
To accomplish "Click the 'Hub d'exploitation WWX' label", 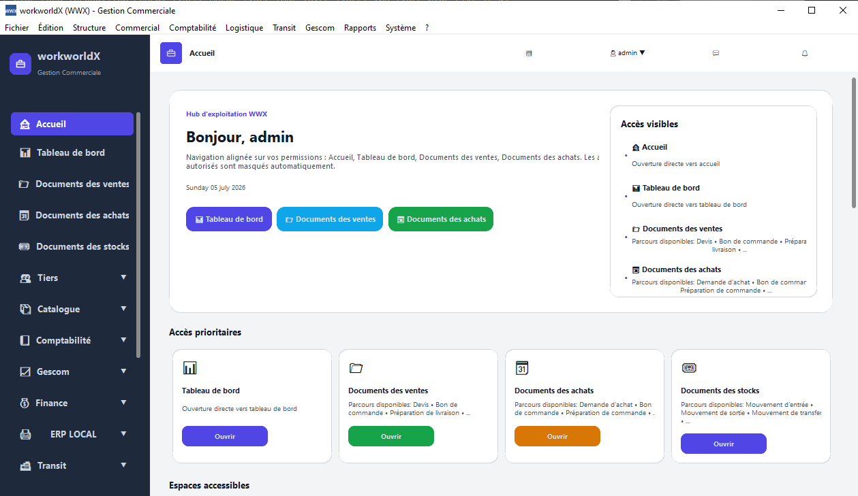I will pyautogui.click(x=226, y=114).
